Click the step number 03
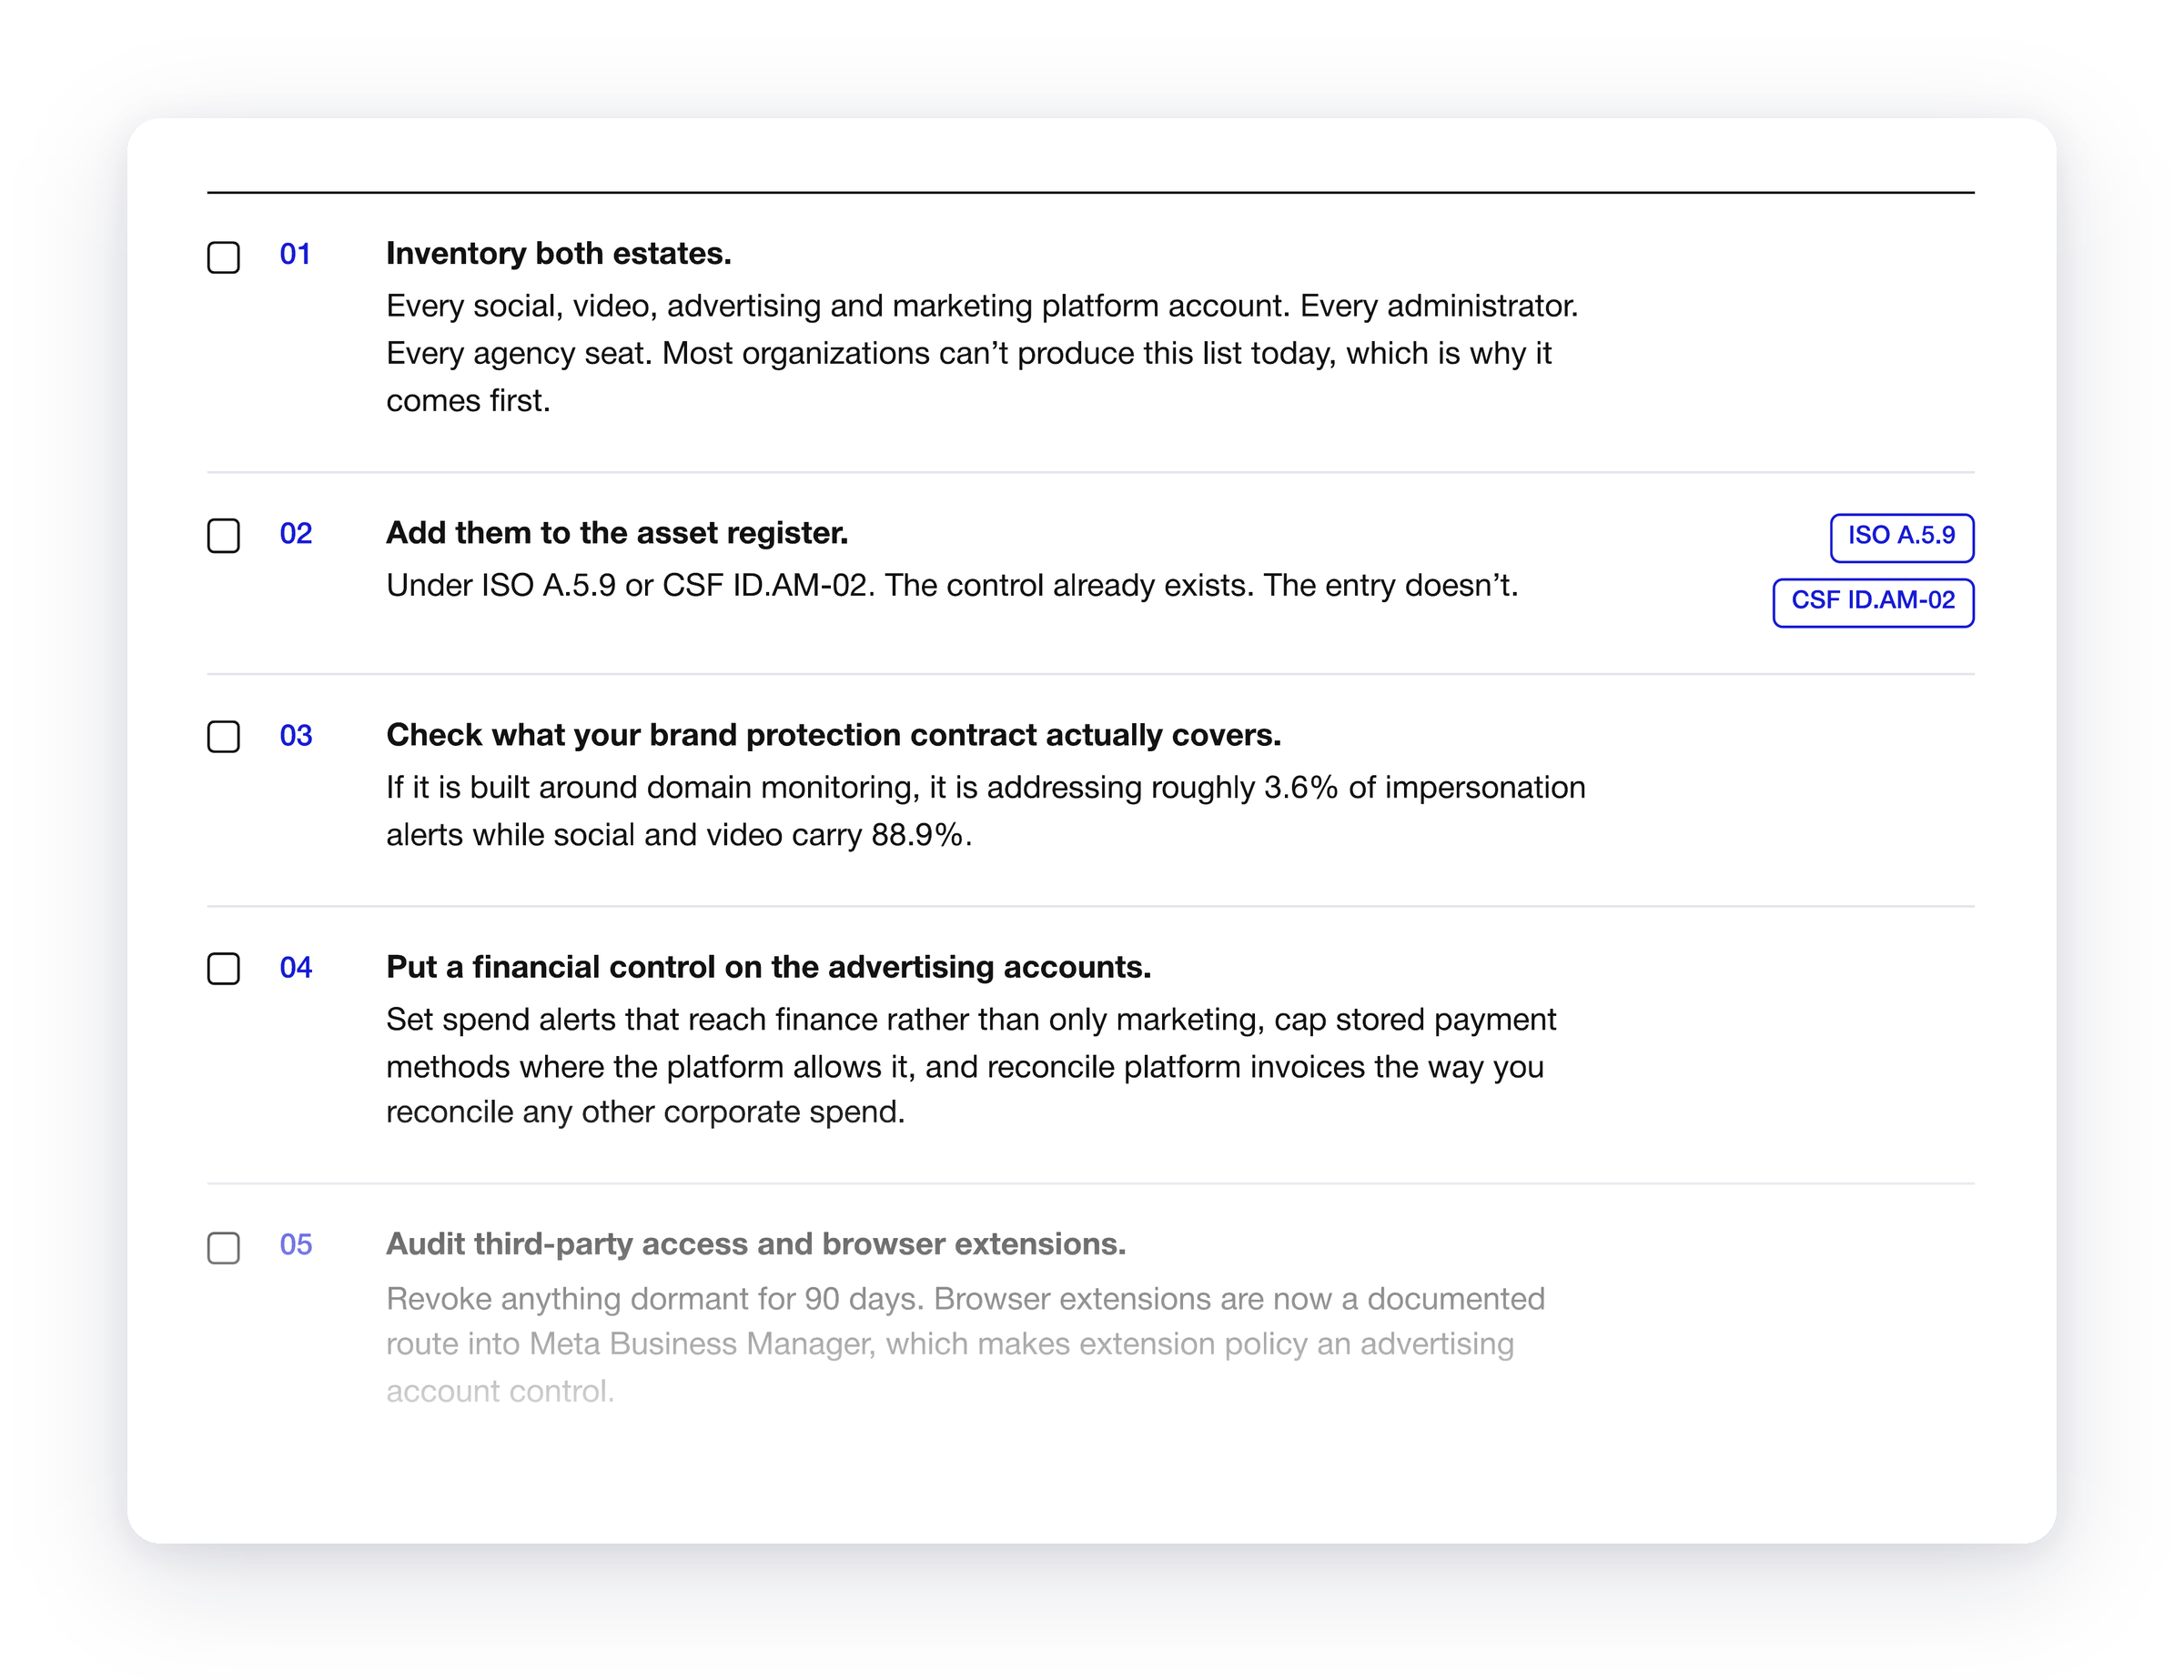The image size is (2184, 1680). point(295,736)
